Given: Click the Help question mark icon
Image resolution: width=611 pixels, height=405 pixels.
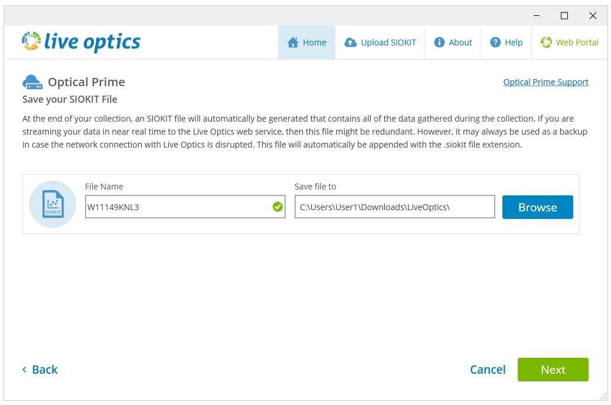Looking at the screenshot, I should [x=495, y=43].
